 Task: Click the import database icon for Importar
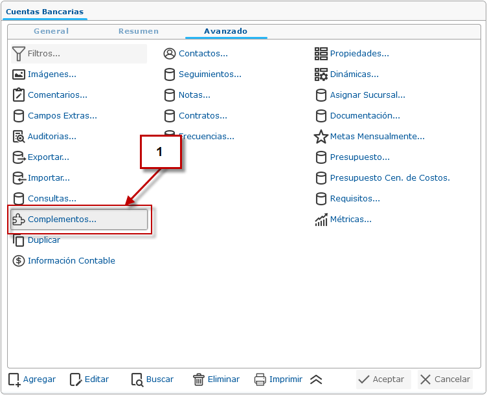[19, 178]
